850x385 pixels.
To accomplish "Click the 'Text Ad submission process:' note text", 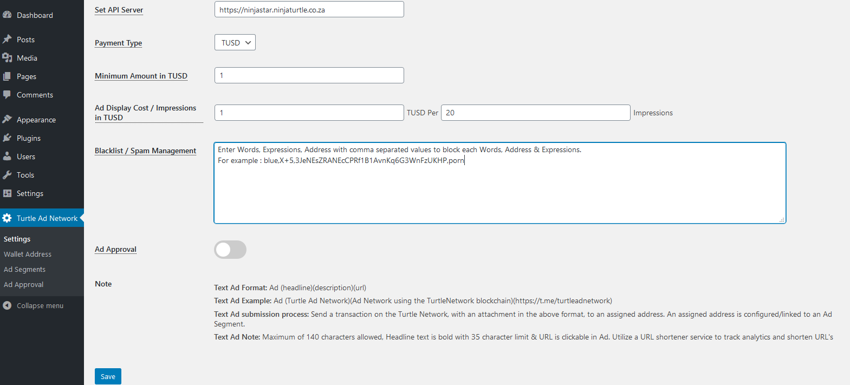I will pos(523,319).
